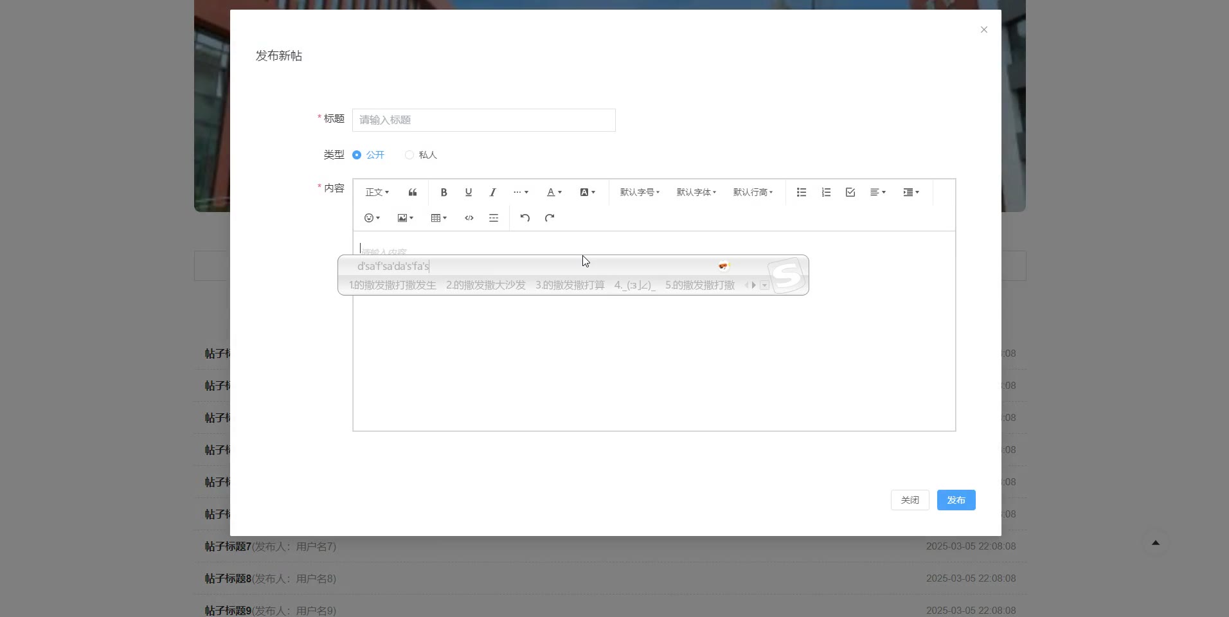The height and width of the screenshot is (617, 1229).
Task: Insert a horizontal divider line
Action: coord(494,218)
